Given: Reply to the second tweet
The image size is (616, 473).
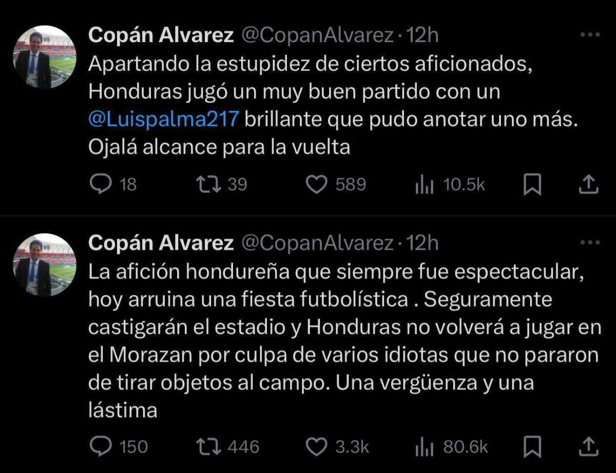Looking at the screenshot, I should (103, 447).
